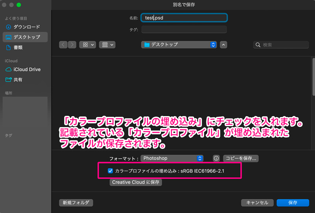This screenshot has height=213, width=315.
Task: Click the info icon beside format dropdown
Action: click(216, 158)
